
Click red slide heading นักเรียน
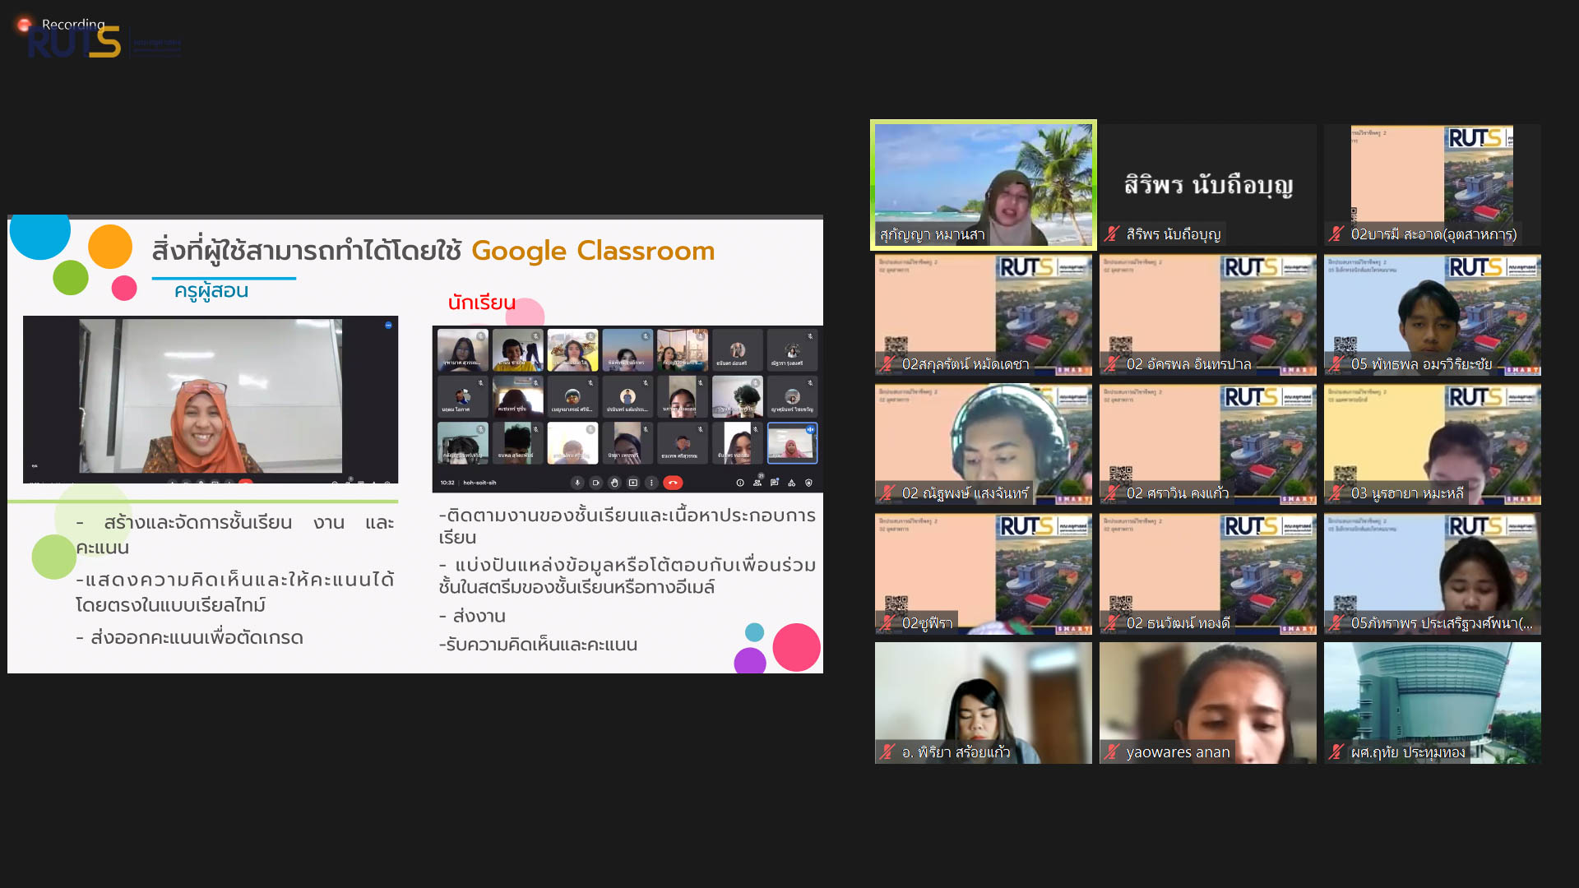[482, 303]
